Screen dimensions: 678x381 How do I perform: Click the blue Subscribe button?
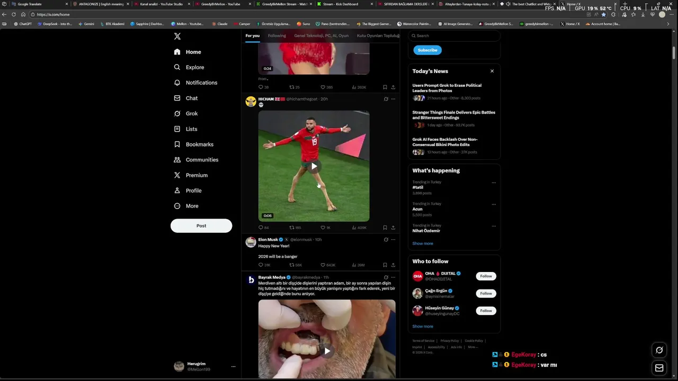(427, 50)
